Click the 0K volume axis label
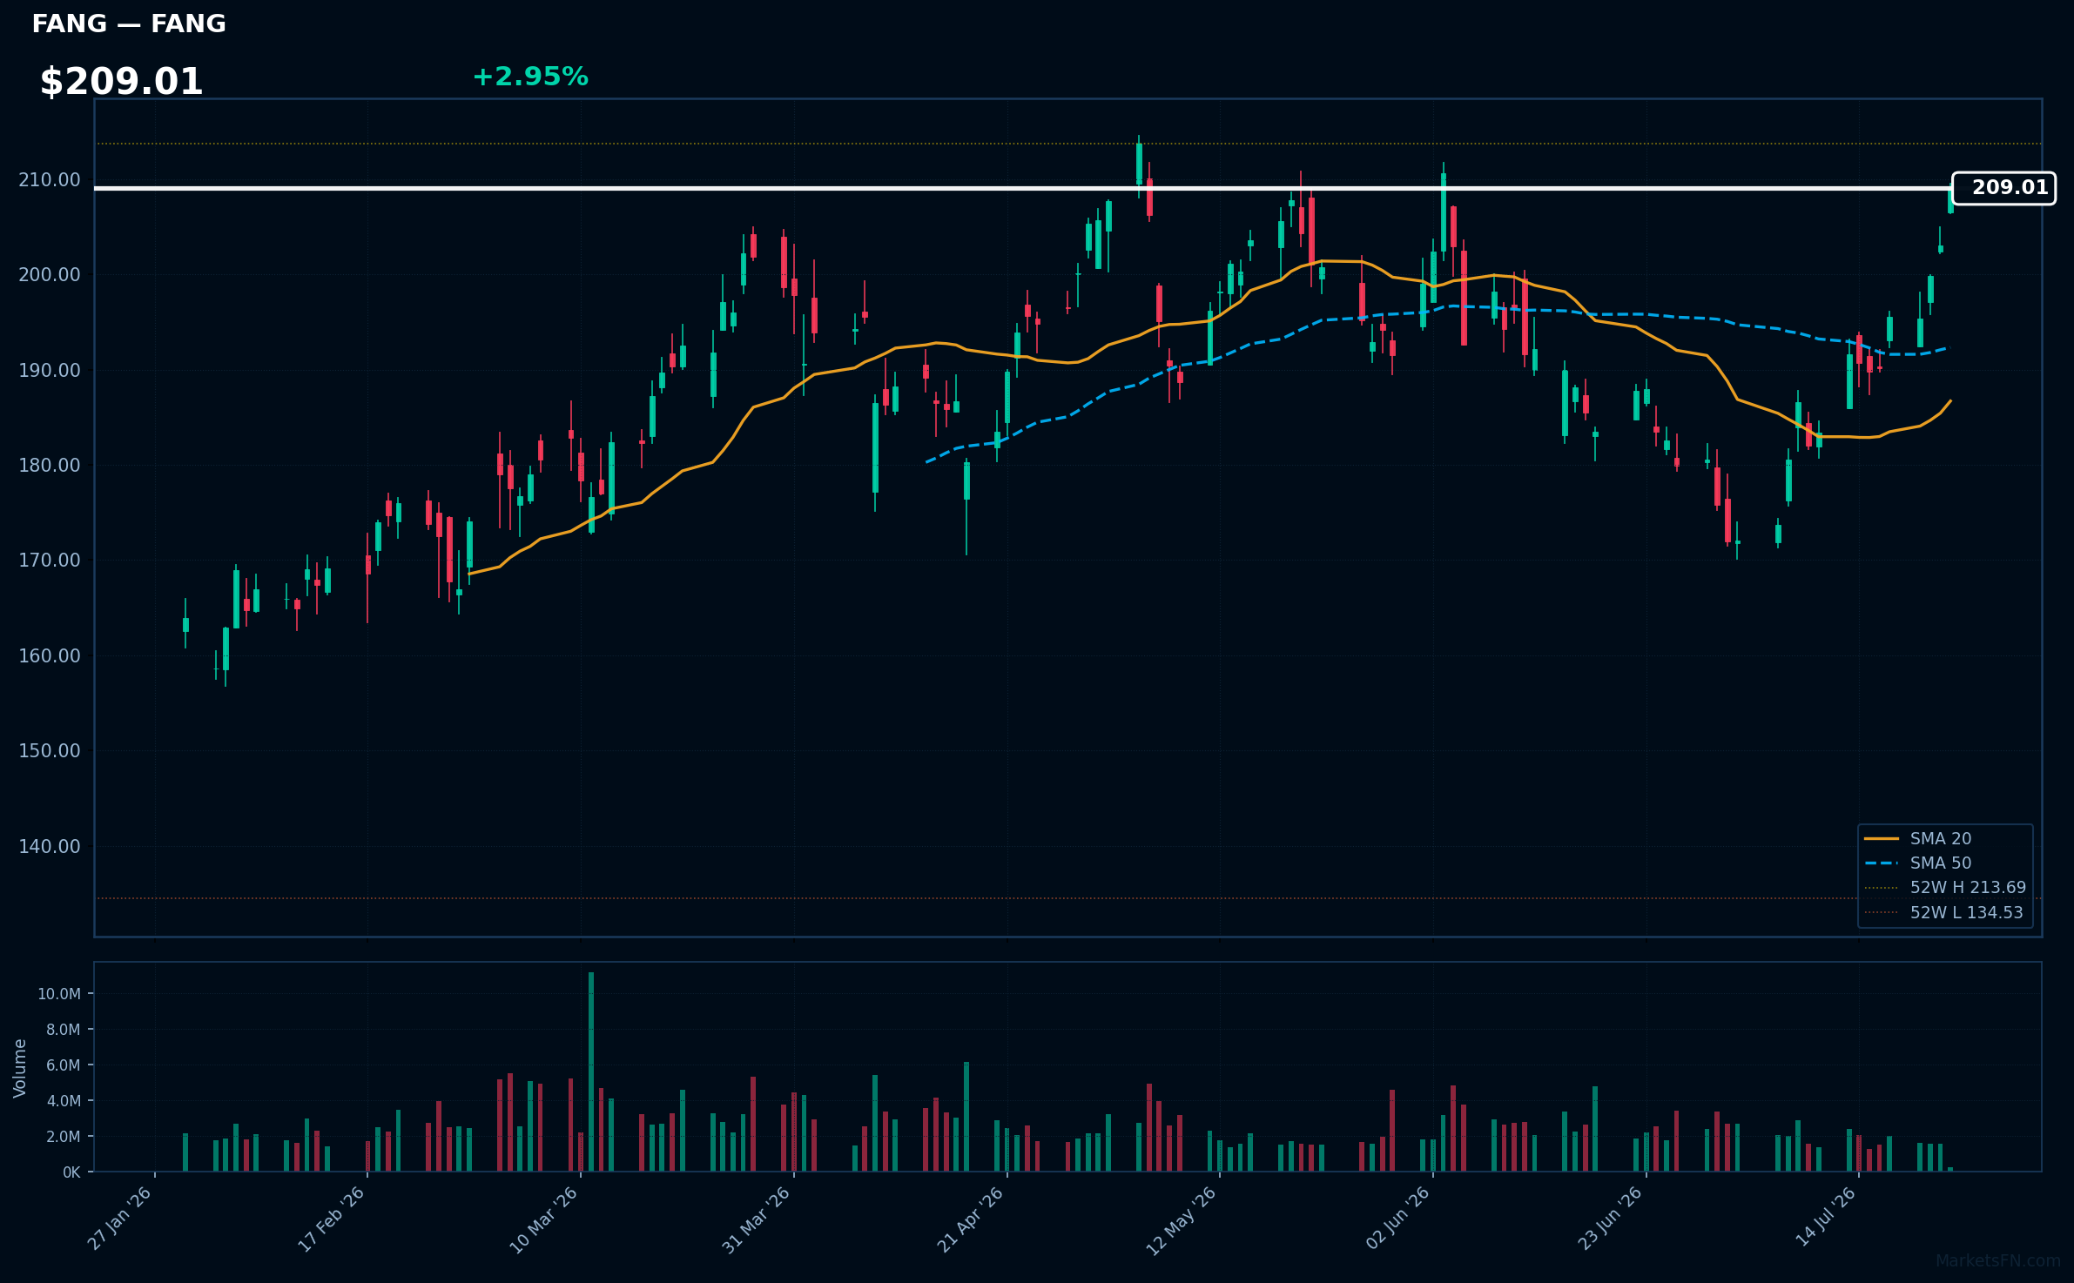This screenshot has height=1283, width=2074. click(x=71, y=1172)
